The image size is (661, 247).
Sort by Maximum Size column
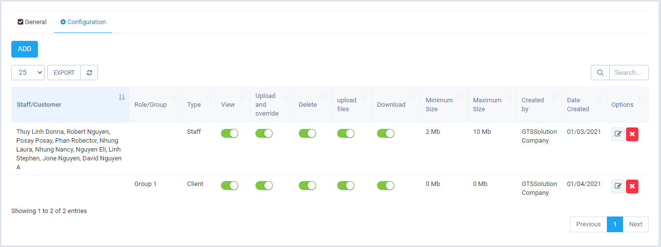click(492, 104)
